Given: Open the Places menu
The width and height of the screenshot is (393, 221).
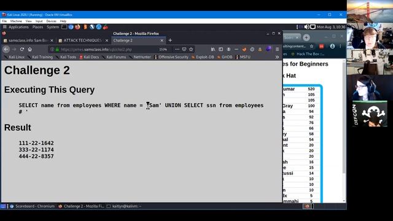Looking at the screenshot, I should (x=37, y=27).
